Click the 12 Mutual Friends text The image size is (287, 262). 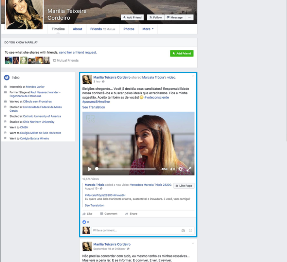tap(65, 61)
